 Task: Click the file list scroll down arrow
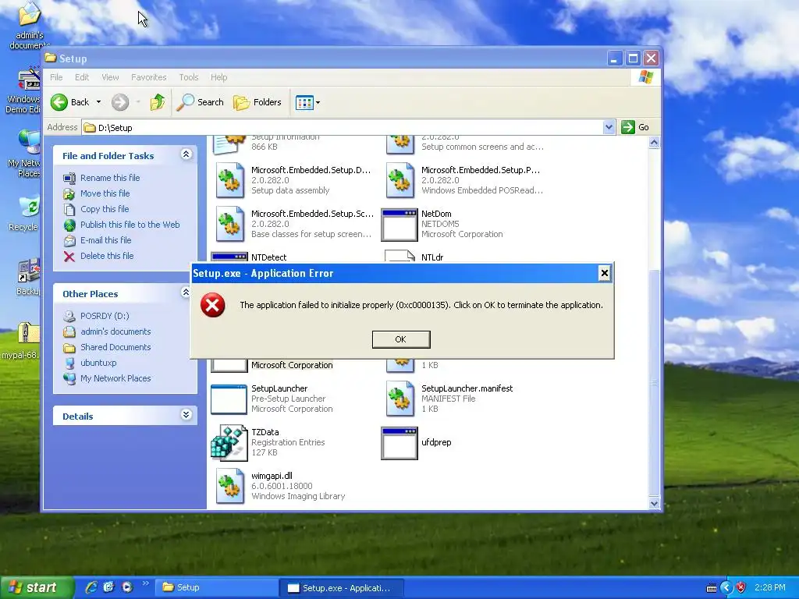tap(655, 503)
